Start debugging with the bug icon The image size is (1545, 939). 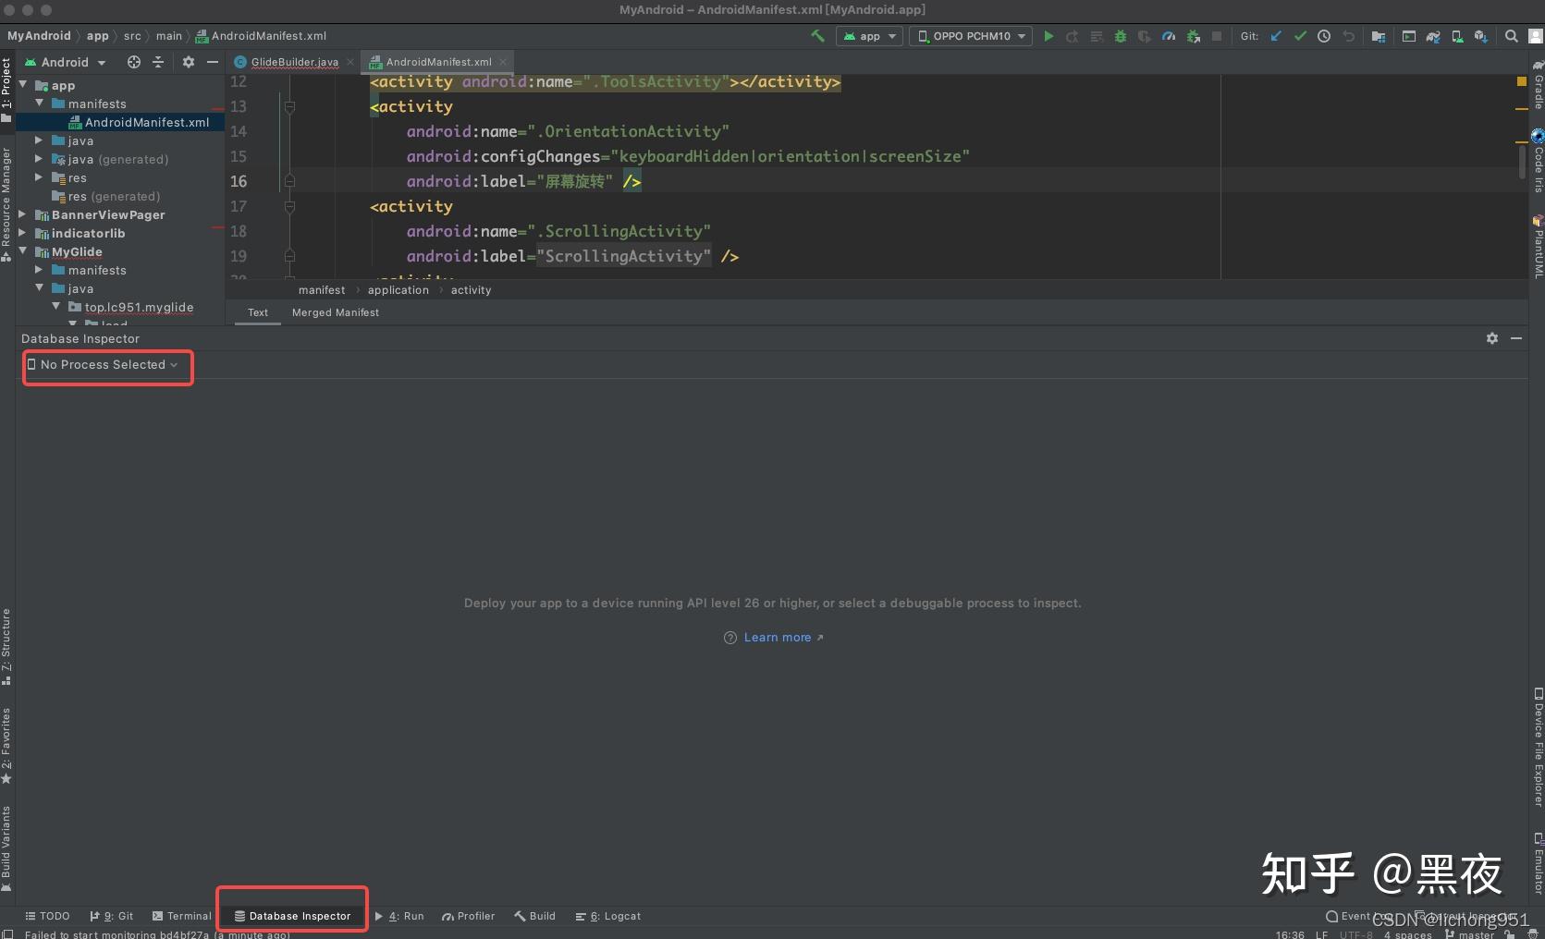(1120, 36)
